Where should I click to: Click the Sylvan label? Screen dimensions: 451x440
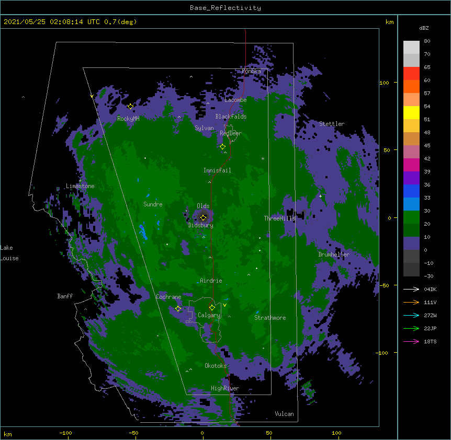(204, 128)
